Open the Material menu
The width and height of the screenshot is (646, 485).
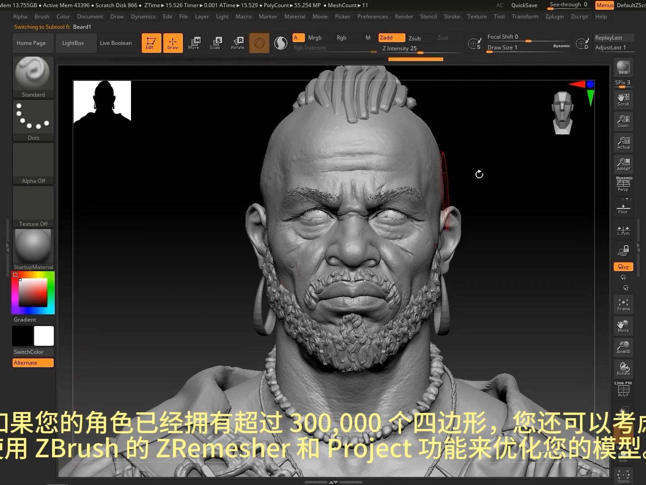pyautogui.click(x=295, y=17)
